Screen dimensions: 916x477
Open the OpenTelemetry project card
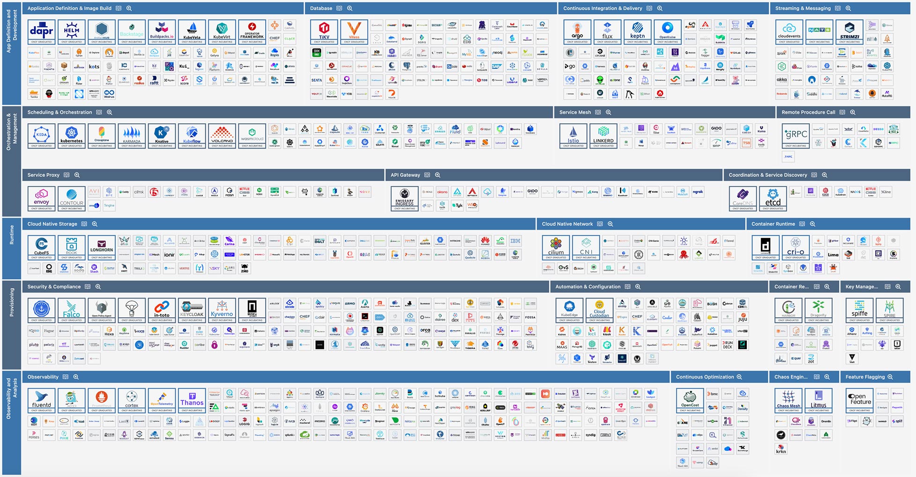pos(162,401)
